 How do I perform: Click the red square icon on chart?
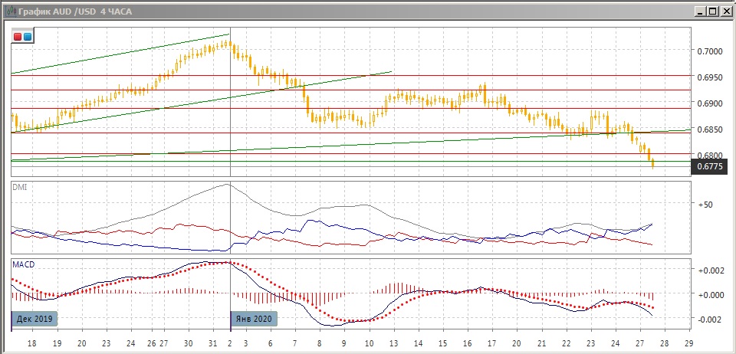pos(18,36)
